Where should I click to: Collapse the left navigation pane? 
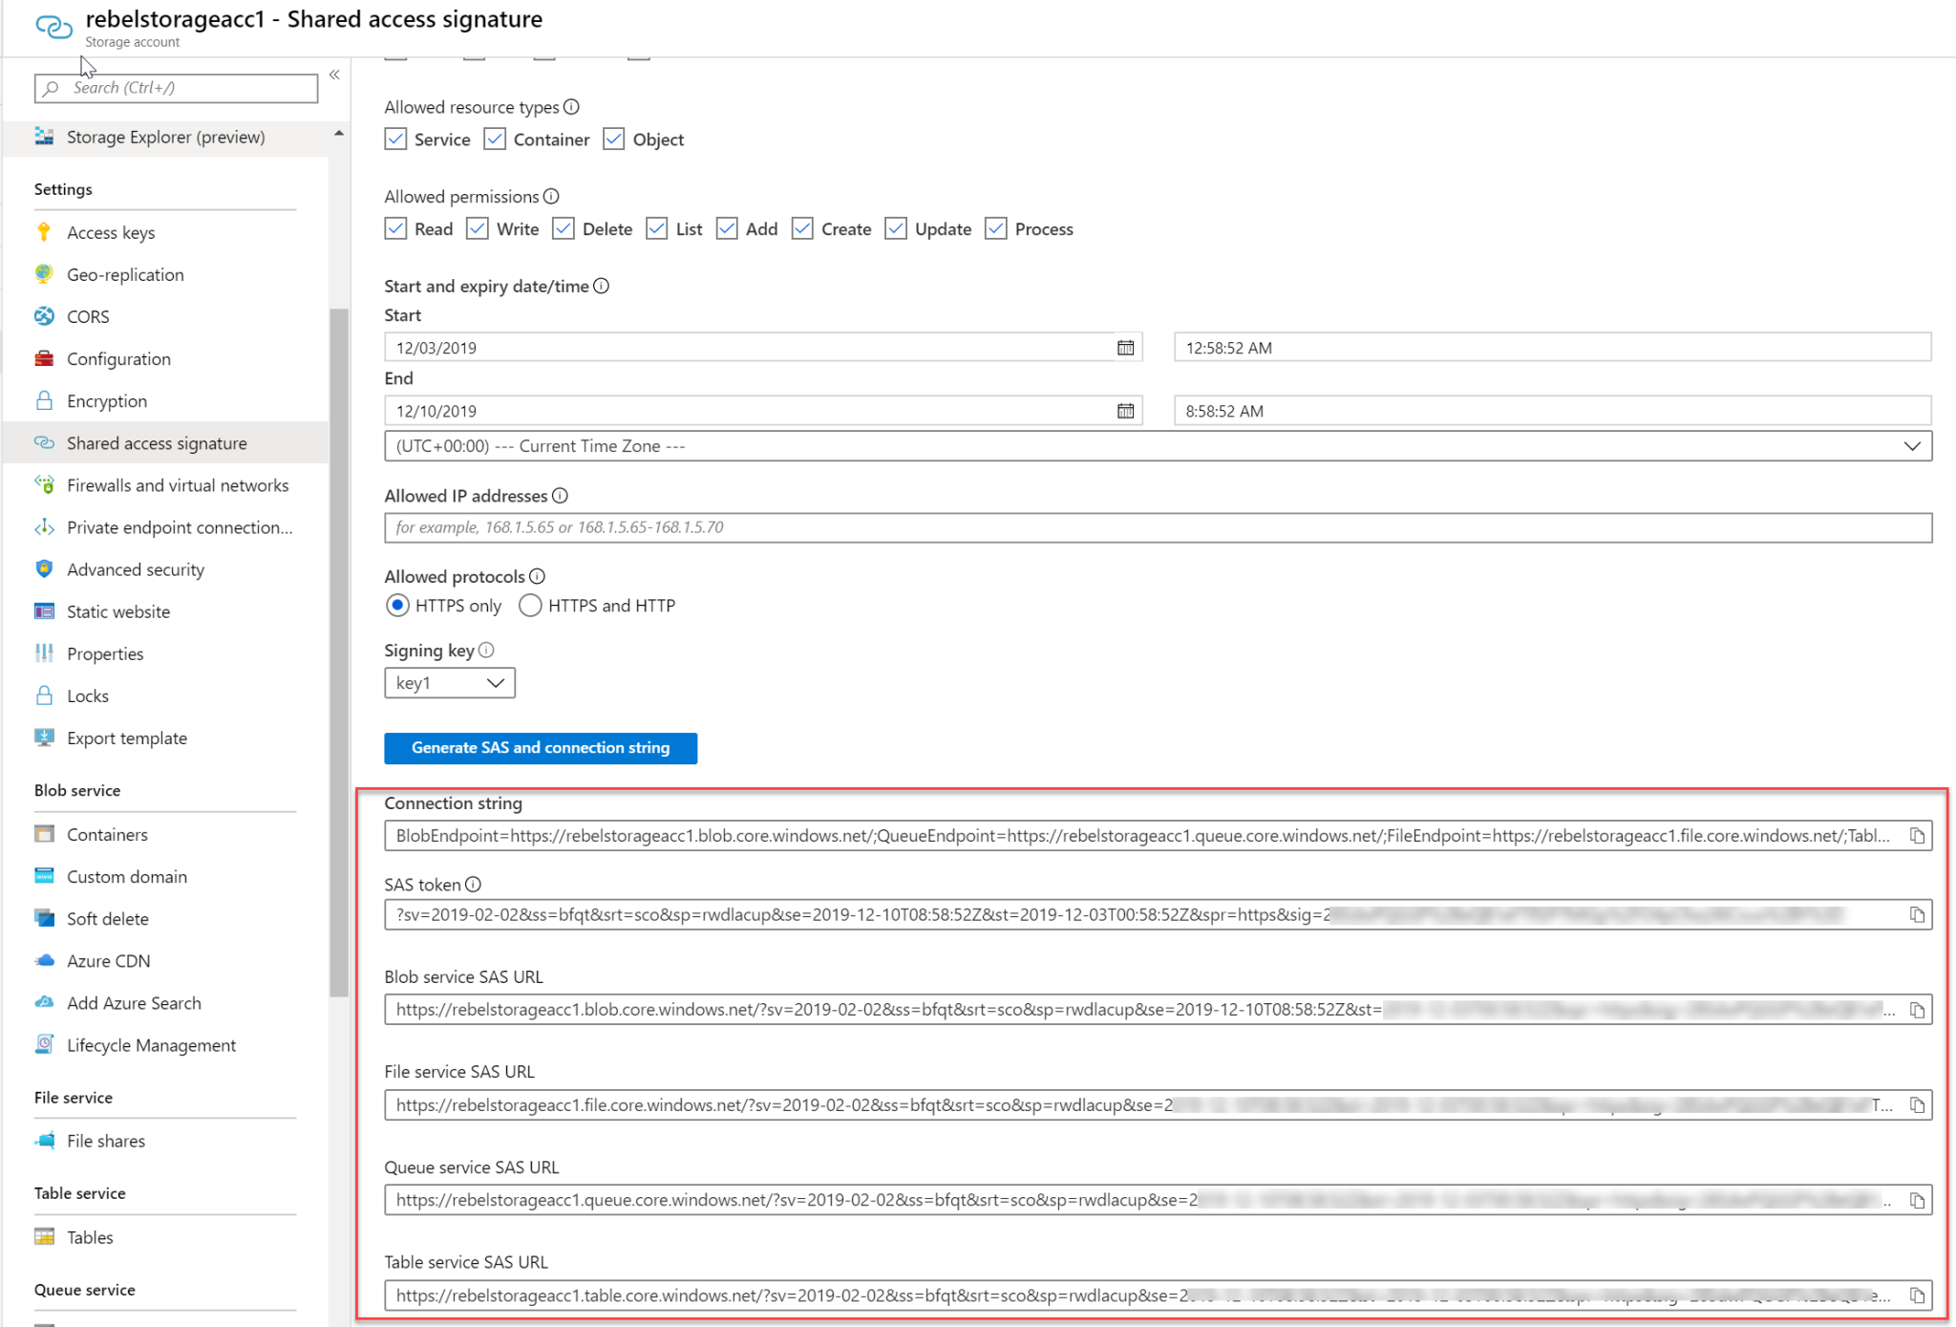tap(334, 75)
